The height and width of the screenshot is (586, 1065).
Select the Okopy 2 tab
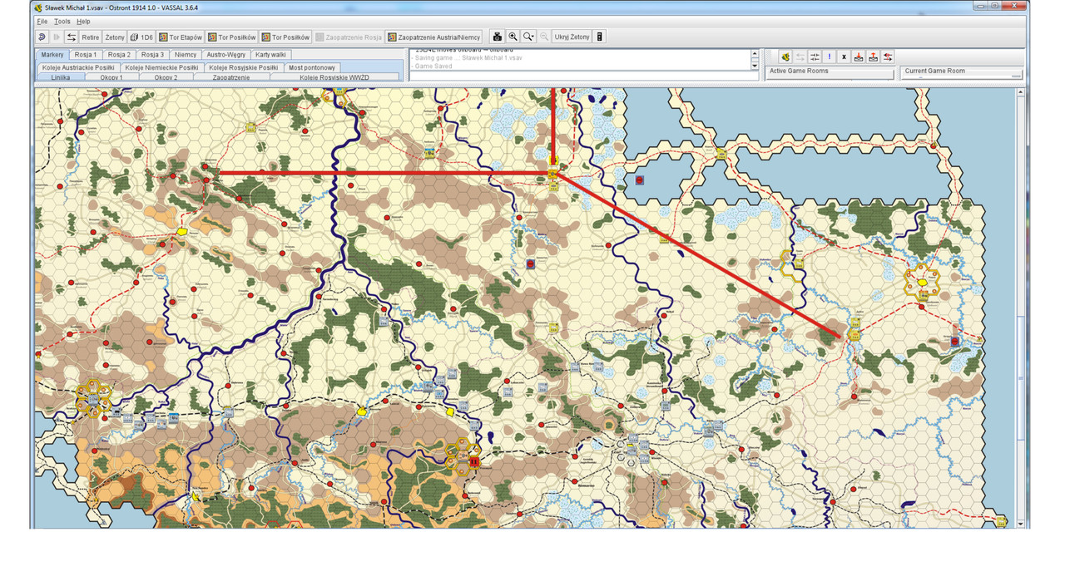point(166,77)
